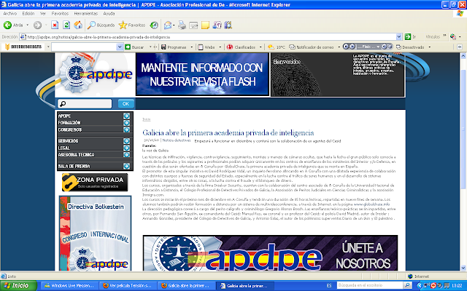Click the radio player play button

(x=352, y=47)
